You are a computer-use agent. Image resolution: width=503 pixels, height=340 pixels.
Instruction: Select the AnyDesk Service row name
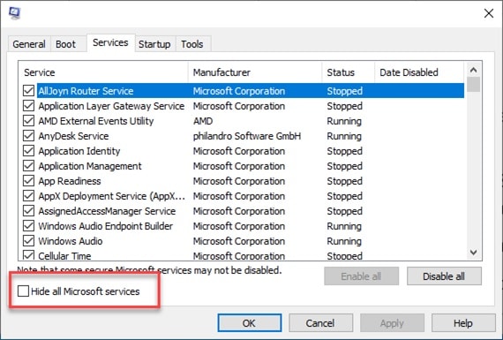coord(73,136)
